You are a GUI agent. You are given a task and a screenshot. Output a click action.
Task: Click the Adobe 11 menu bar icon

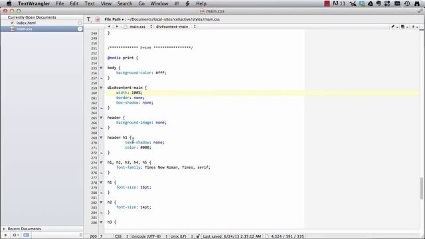pos(339,3)
